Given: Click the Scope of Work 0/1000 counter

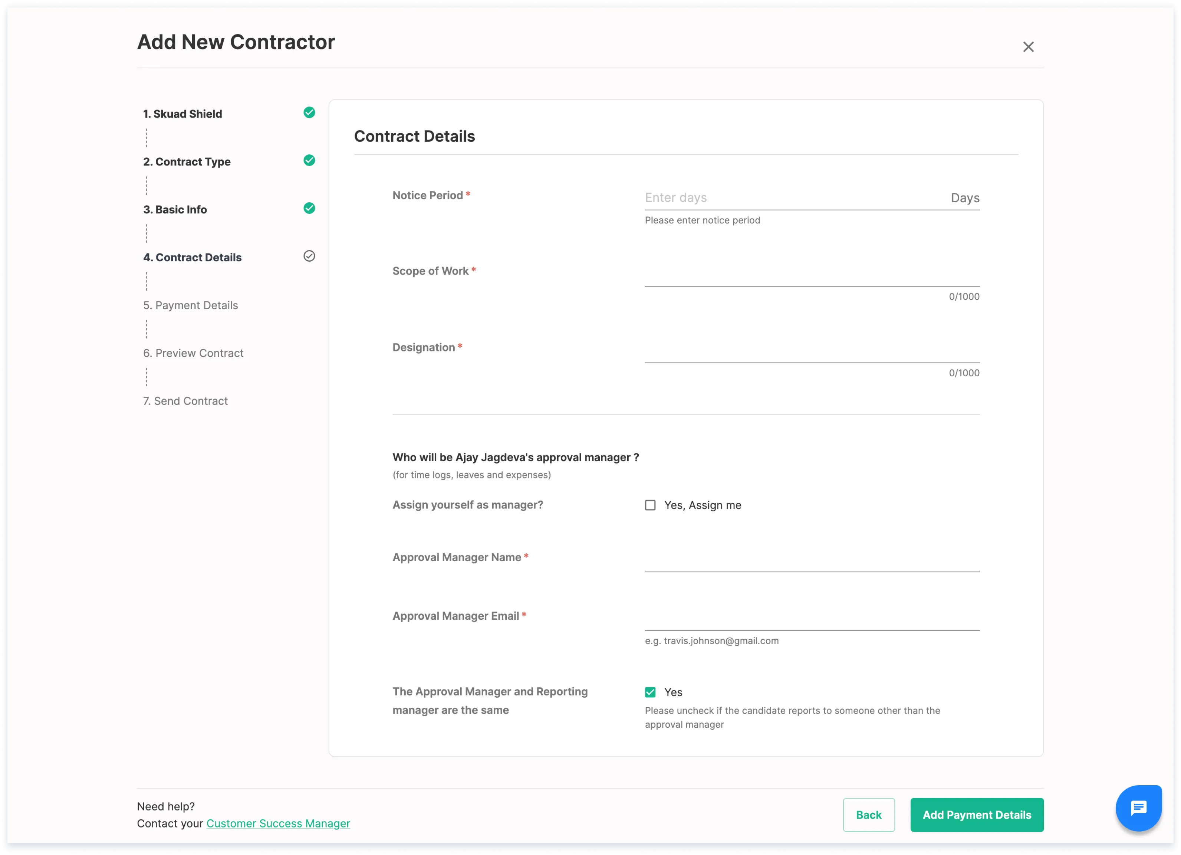Looking at the screenshot, I should click(964, 297).
